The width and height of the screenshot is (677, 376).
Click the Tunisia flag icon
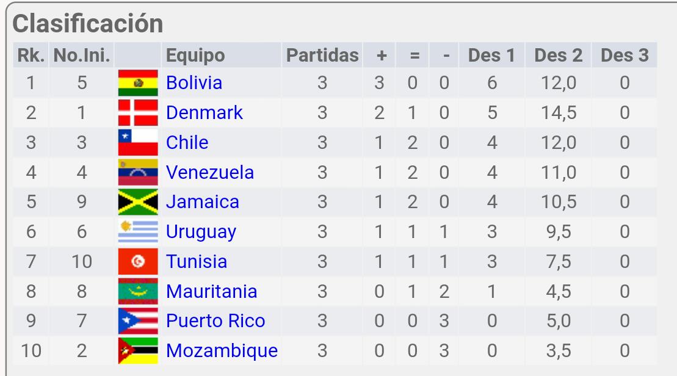pos(138,262)
